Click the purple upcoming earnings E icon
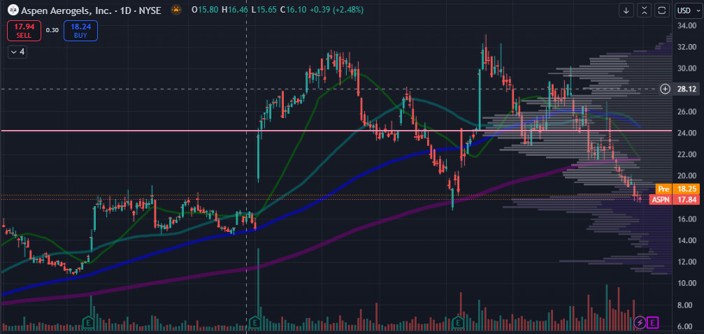The height and width of the screenshot is (334, 704). coord(654,322)
